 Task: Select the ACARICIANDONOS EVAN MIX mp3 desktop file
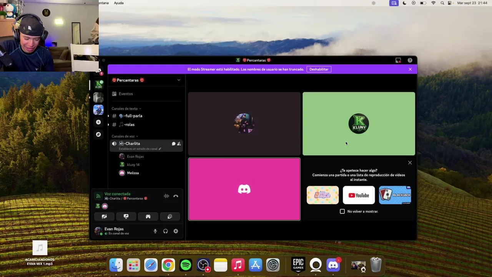click(40, 253)
